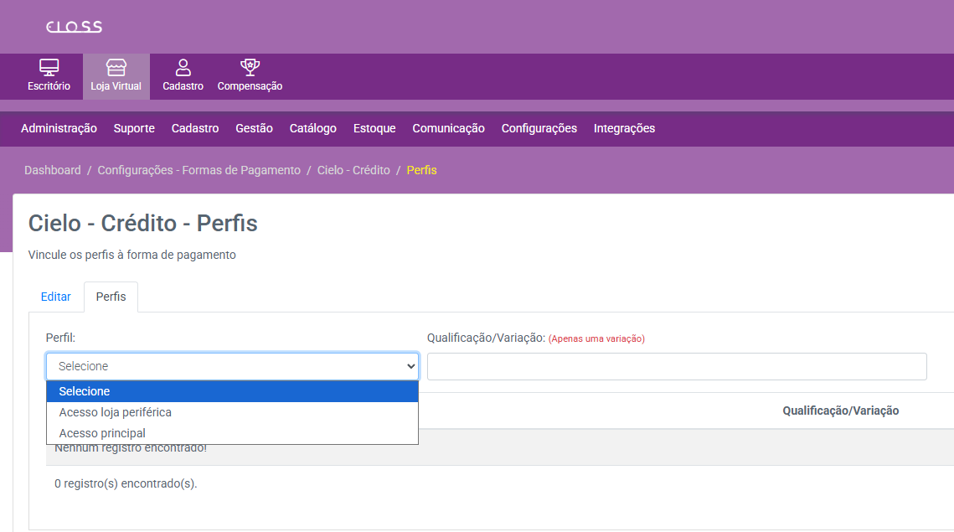The image size is (954, 532).
Task: Click the Closs logo
Action: tap(74, 27)
